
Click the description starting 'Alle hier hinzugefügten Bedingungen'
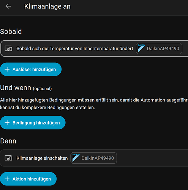coord(94,100)
